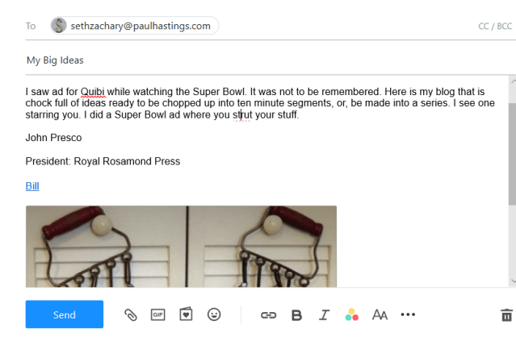Screen dimensions: 516x337
Task: Click the embedded image in the email body
Action: pos(181,246)
